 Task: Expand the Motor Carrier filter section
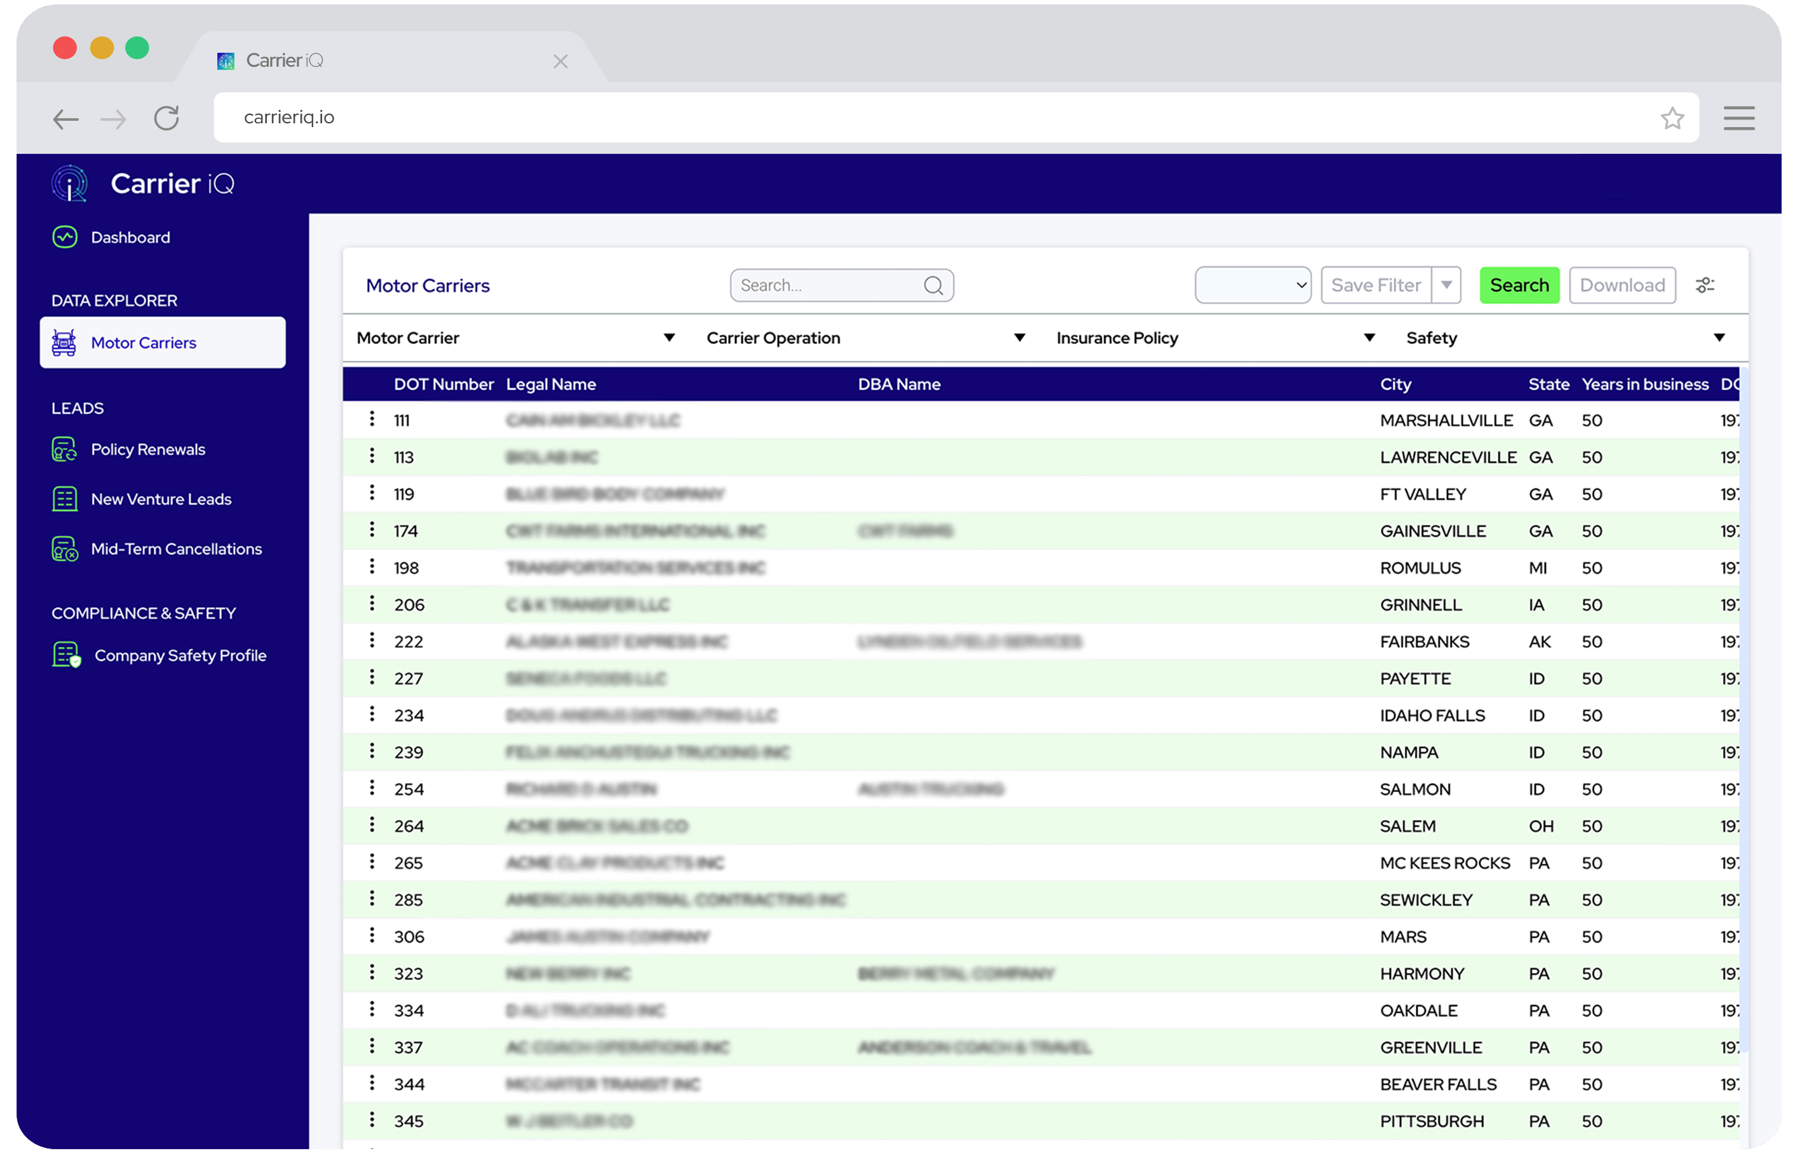tap(669, 338)
